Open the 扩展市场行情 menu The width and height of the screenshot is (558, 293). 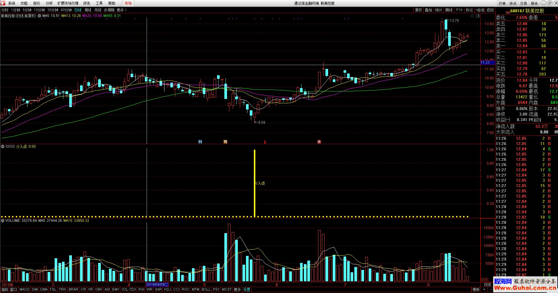click(68, 3)
